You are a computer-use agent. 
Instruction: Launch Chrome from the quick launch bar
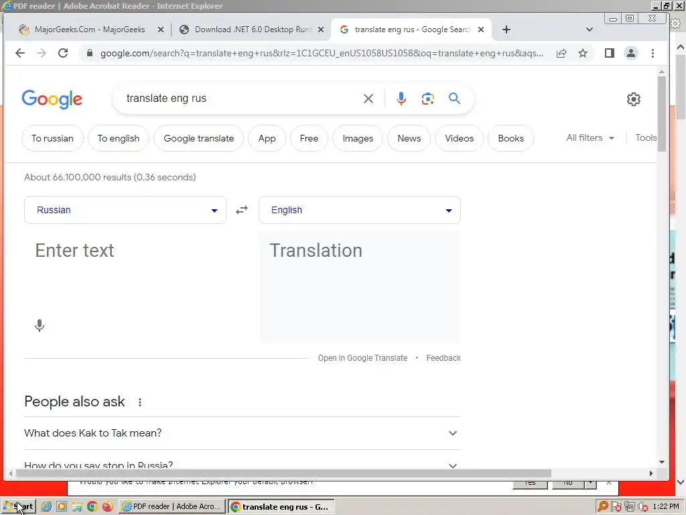tap(92, 507)
